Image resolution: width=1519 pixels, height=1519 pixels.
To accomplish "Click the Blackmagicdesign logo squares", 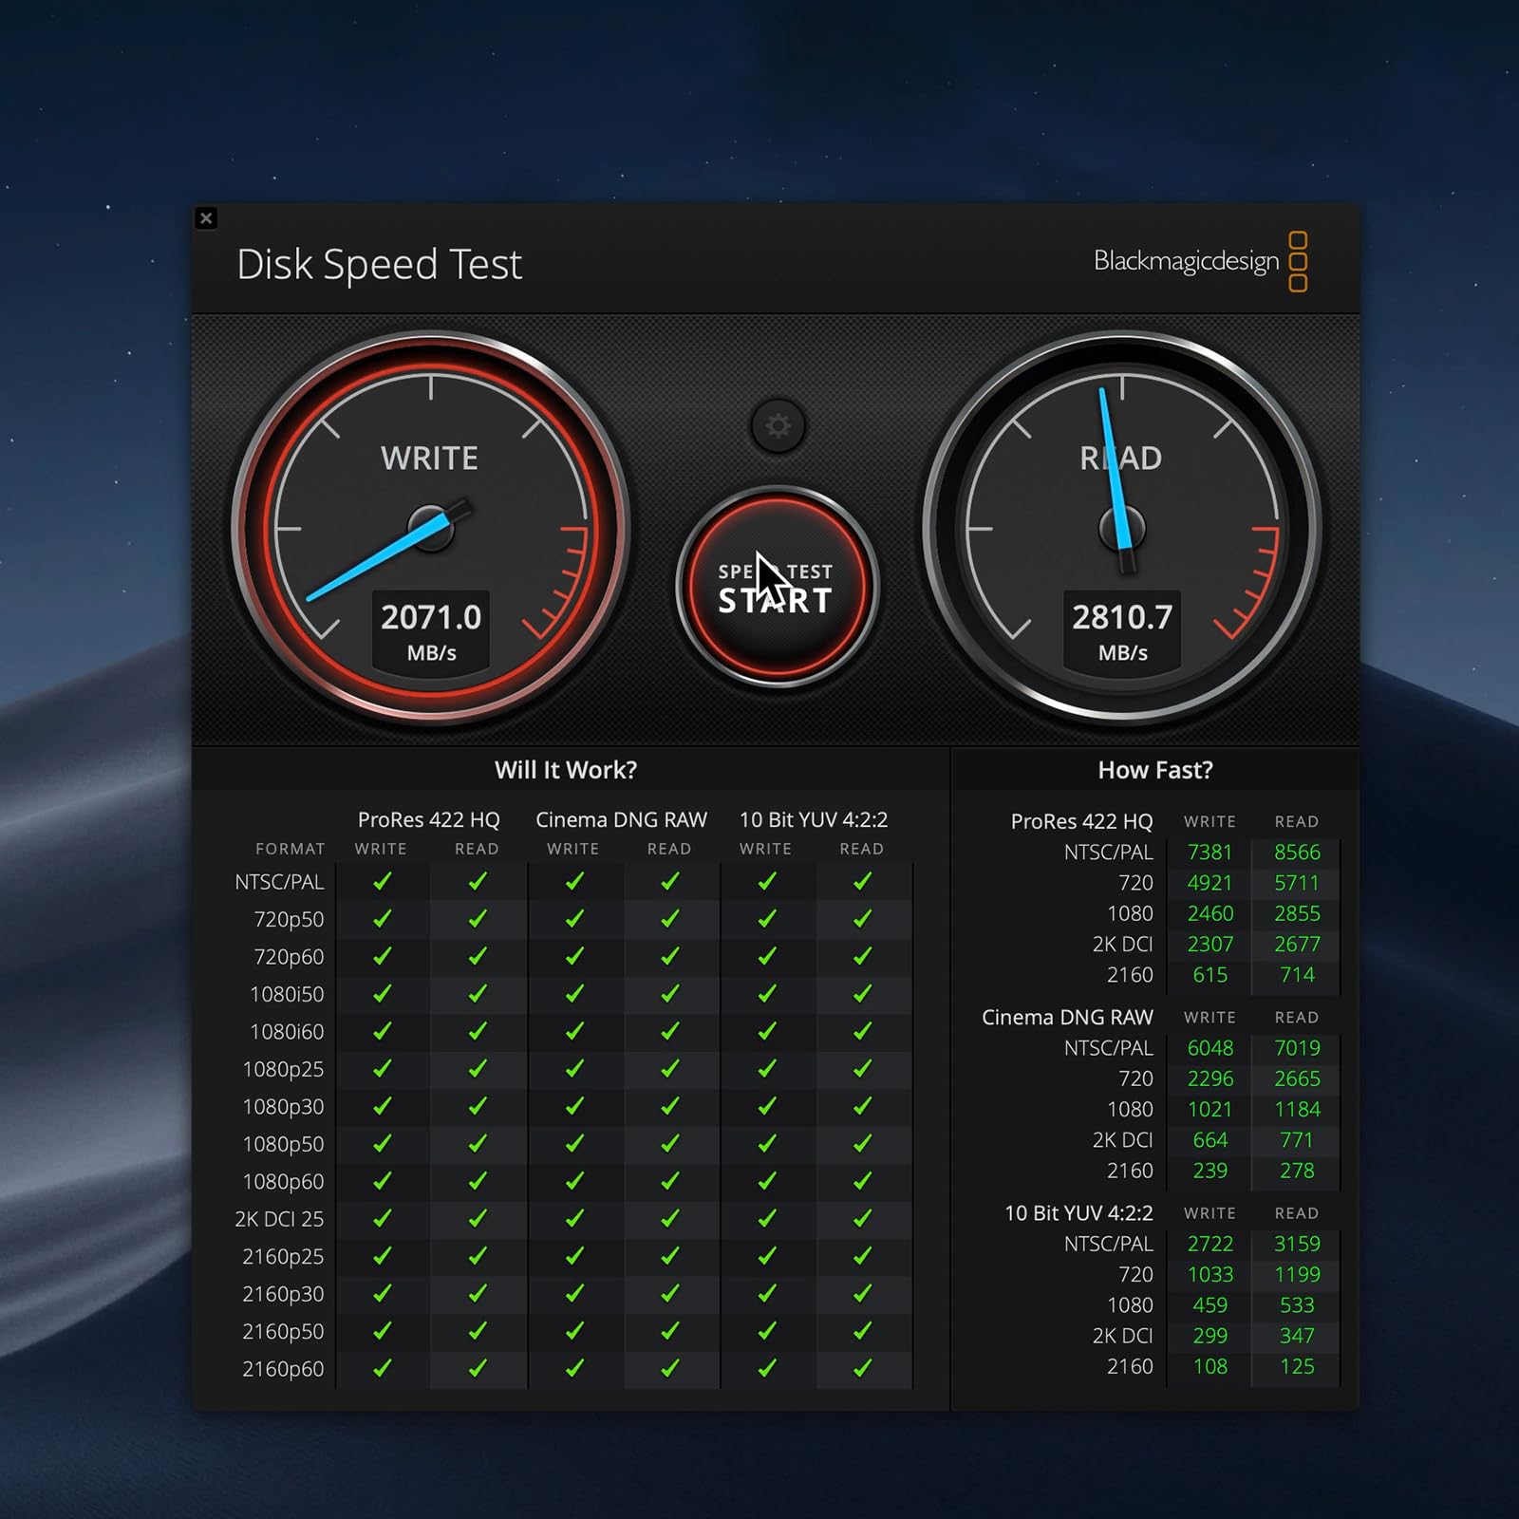I will tap(1298, 261).
